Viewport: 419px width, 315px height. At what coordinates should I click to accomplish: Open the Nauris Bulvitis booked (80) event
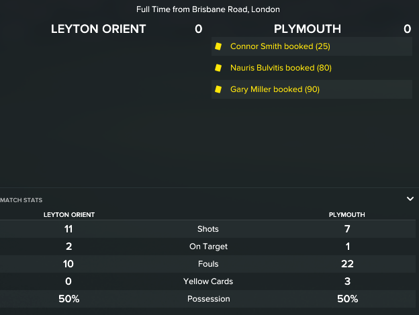click(x=281, y=68)
